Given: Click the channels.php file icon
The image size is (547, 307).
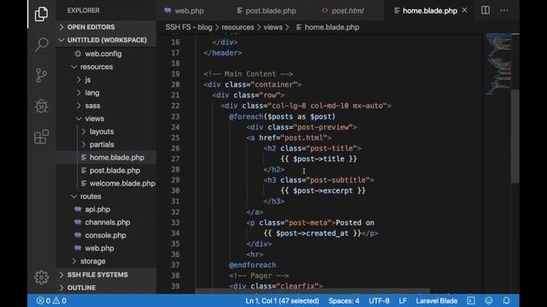Looking at the screenshot, I should click(78, 222).
